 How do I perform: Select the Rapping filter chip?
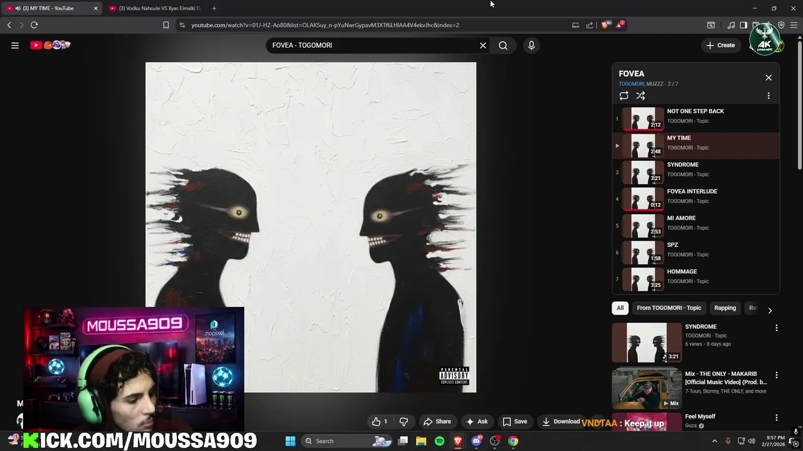click(x=725, y=308)
